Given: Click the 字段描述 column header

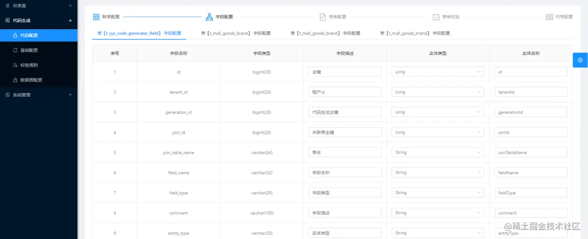Looking at the screenshot, I should [x=345, y=53].
